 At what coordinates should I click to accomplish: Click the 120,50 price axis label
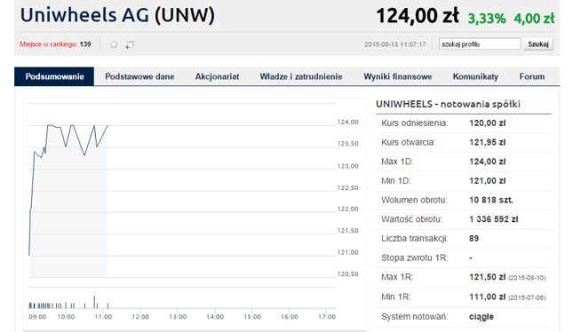[x=347, y=274]
